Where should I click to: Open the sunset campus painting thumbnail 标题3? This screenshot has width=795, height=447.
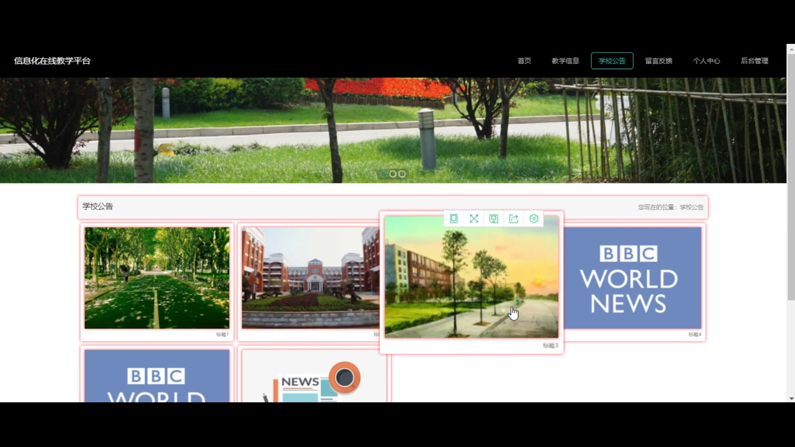pos(471,276)
